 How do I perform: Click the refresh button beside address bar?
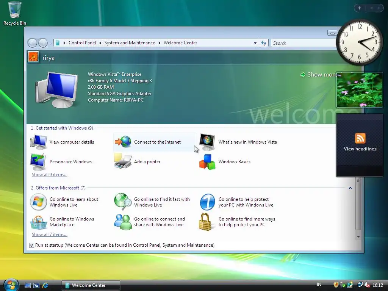tap(264, 43)
